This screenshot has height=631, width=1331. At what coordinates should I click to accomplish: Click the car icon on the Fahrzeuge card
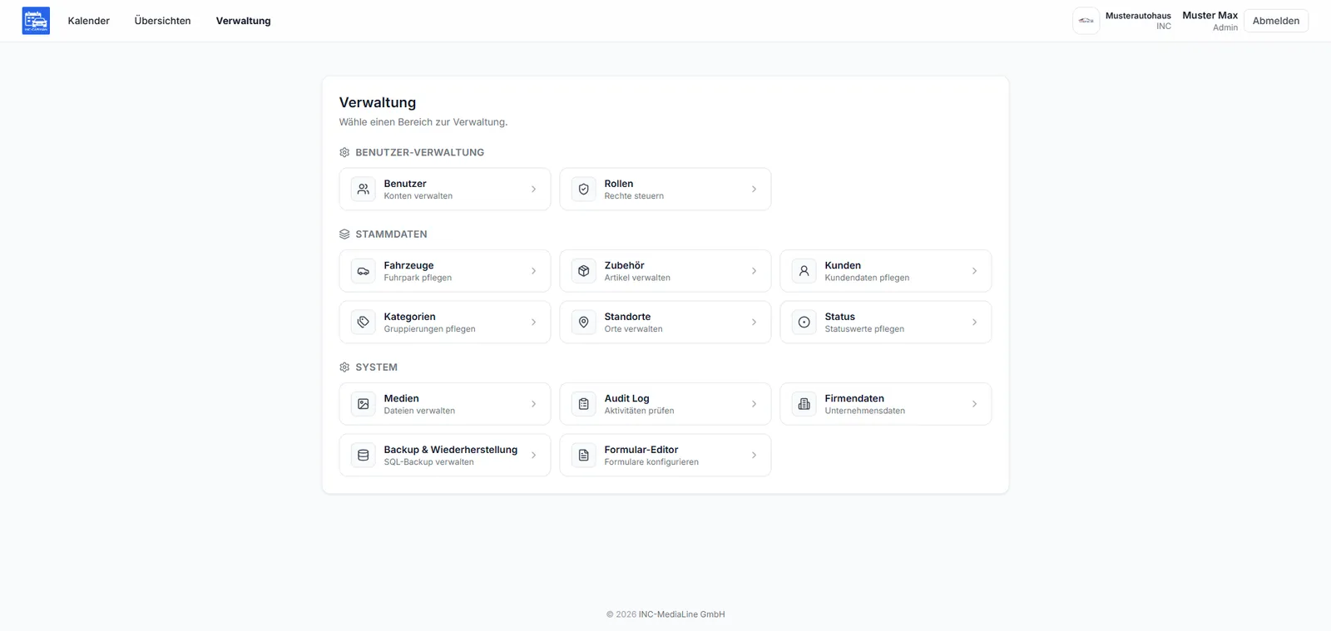click(x=364, y=271)
